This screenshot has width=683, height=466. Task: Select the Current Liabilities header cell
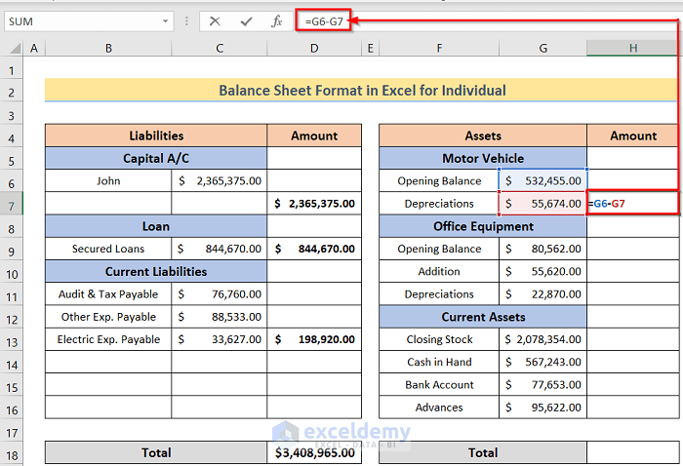pos(156,271)
